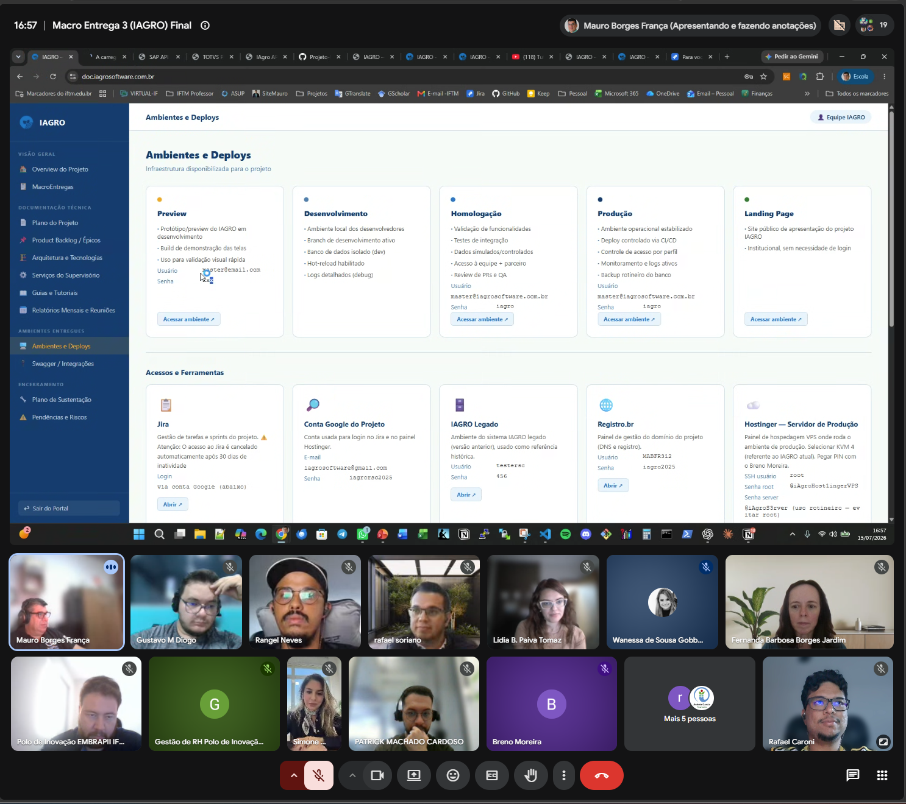
Task: Open Windows Start button in taskbar
Action: click(x=139, y=534)
